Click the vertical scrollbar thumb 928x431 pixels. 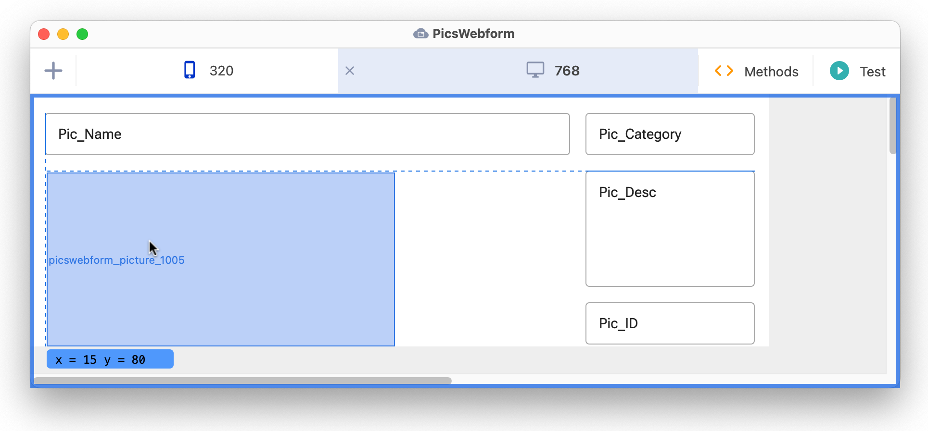[x=893, y=126]
